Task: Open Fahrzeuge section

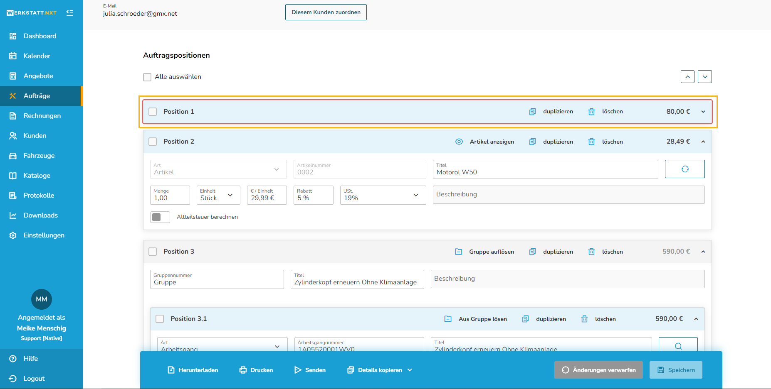Action: click(39, 156)
